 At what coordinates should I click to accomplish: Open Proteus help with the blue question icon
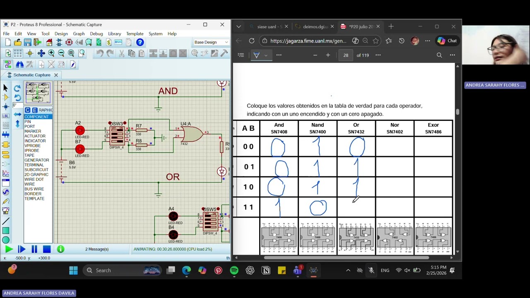[140, 42]
